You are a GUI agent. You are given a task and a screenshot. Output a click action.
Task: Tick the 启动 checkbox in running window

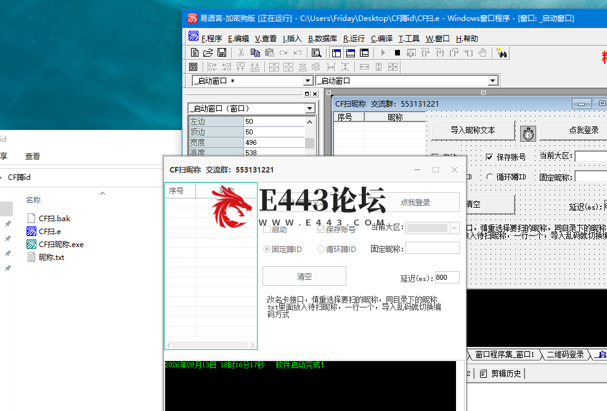coord(267,229)
